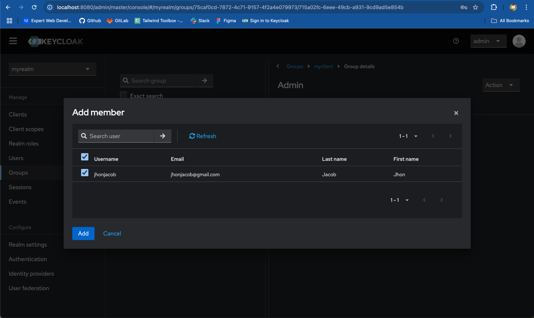534x318 pixels.
Task: Open the hamburger navigation menu
Action: [x=13, y=41]
